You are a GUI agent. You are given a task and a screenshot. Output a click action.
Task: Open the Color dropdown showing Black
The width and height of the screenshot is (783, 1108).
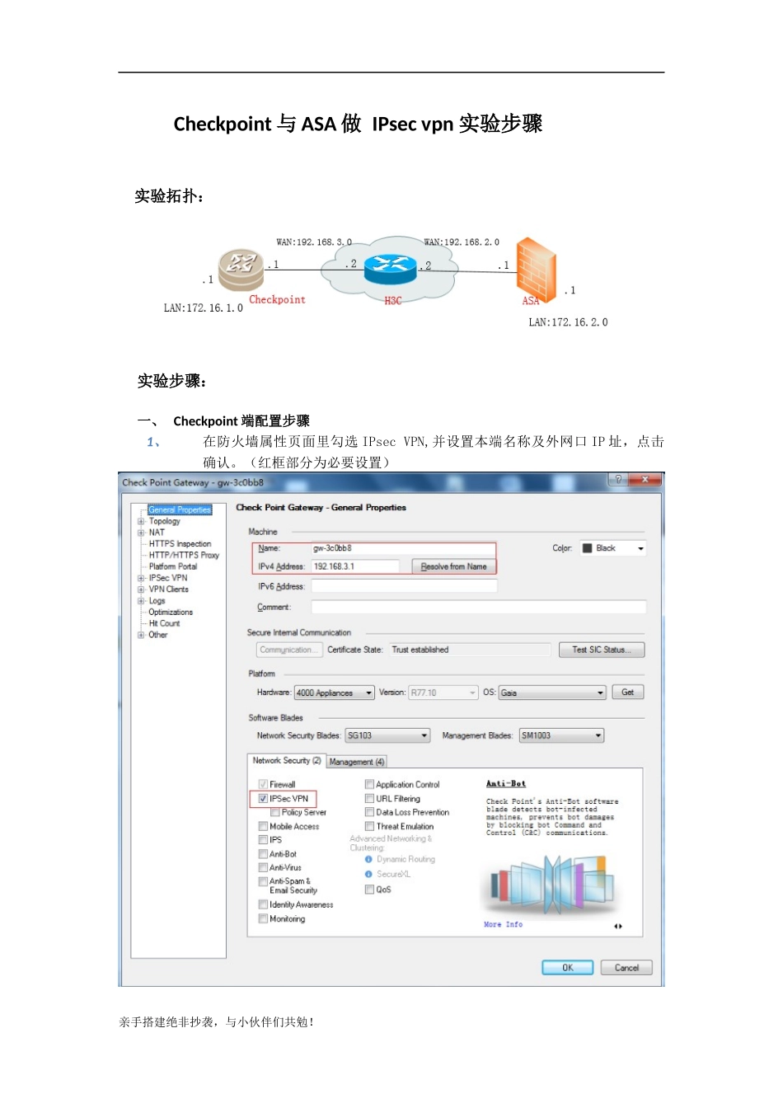612,548
